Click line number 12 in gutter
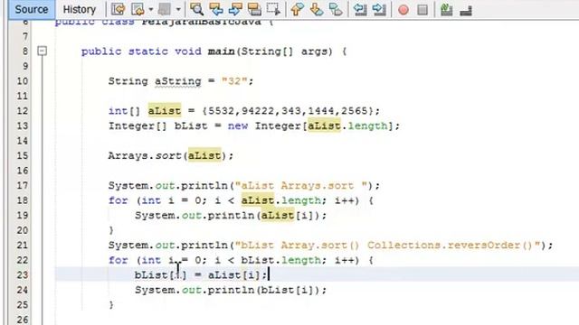The width and height of the screenshot is (579, 325). pos(23,111)
